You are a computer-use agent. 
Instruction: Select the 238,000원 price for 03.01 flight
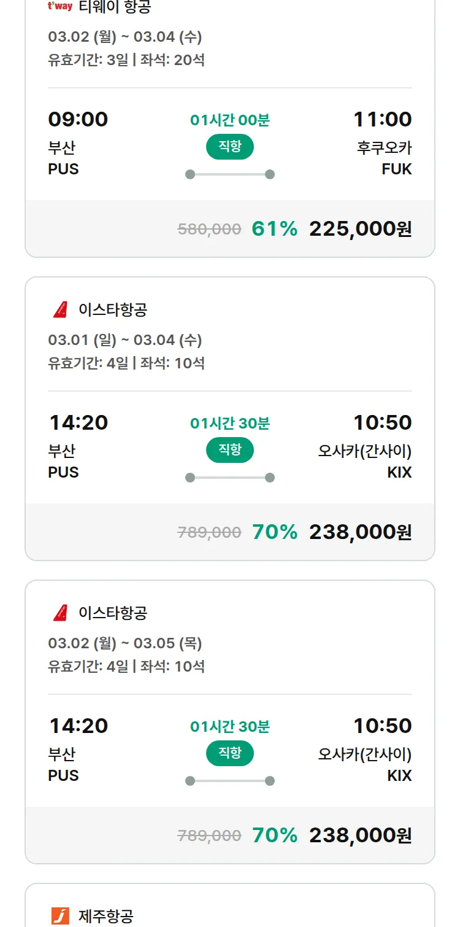point(360,532)
